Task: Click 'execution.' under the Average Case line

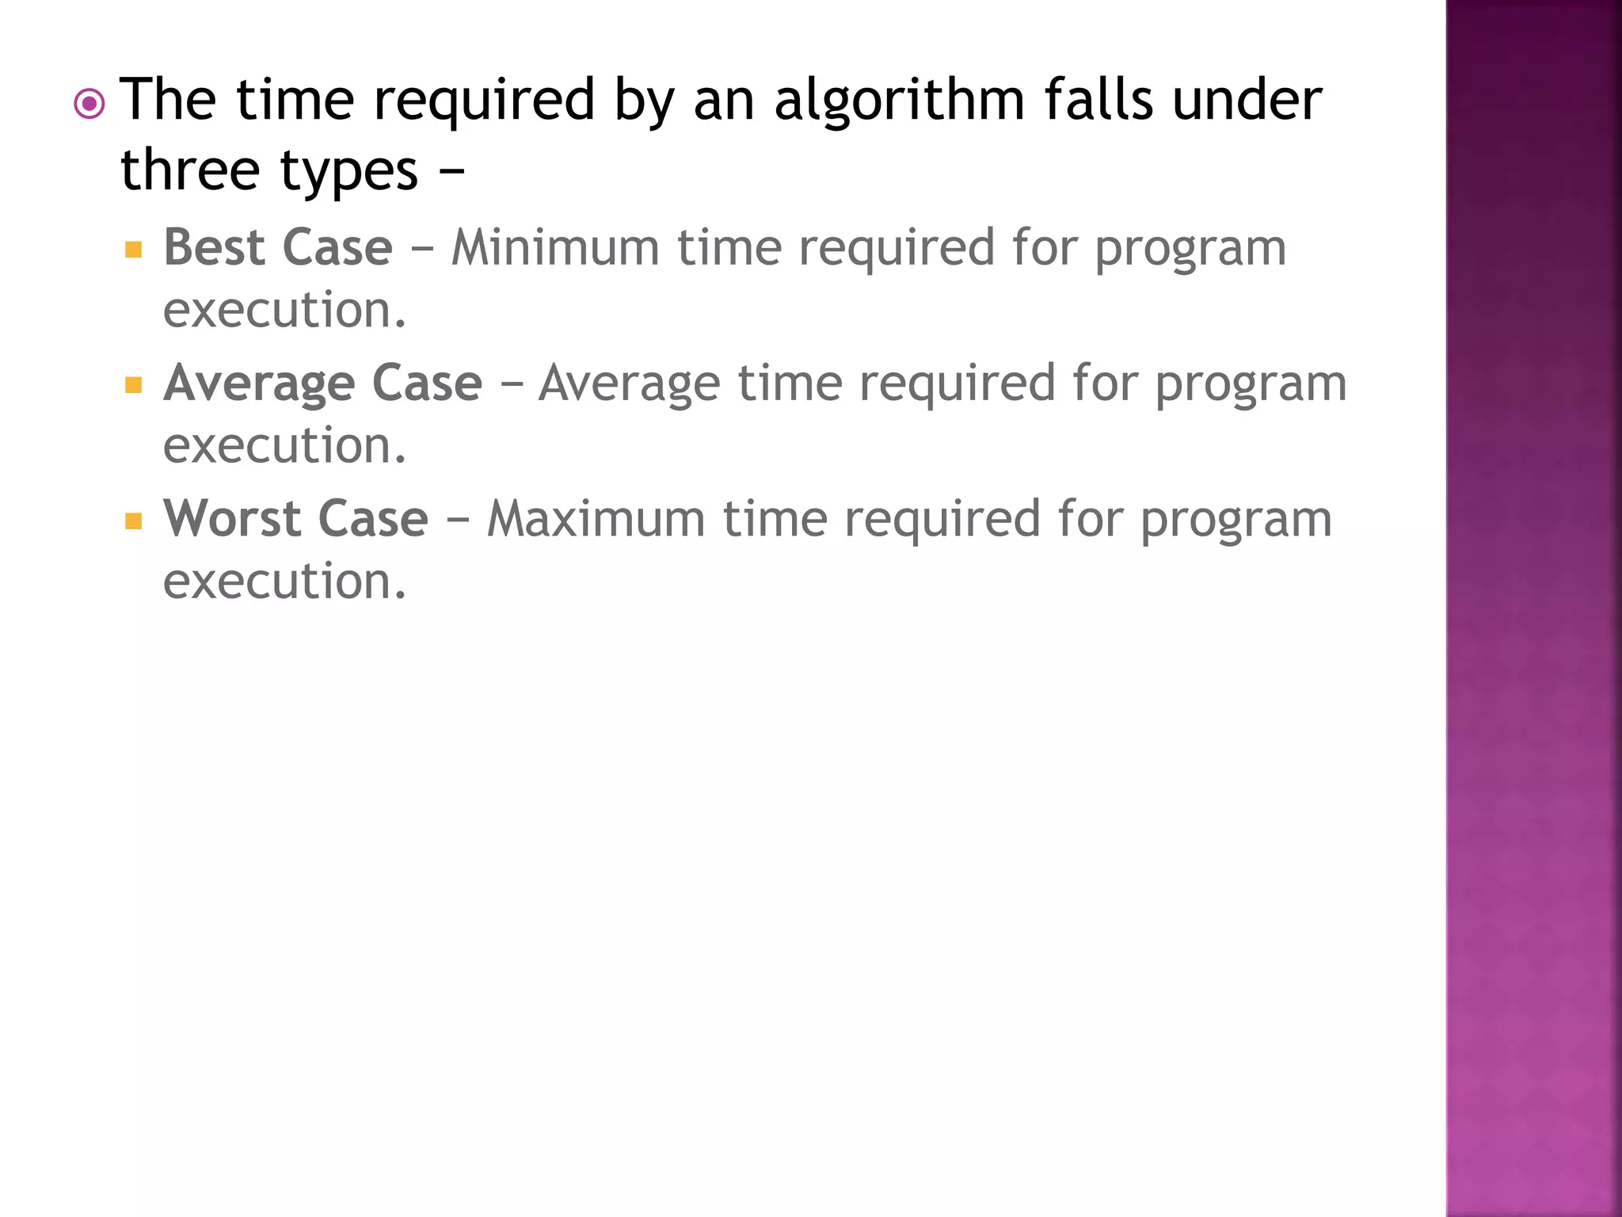Action: [x=285, y=445]
